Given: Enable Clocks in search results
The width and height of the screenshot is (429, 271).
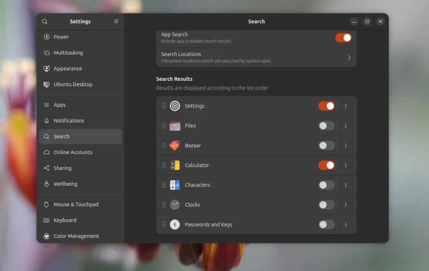Looking at the screenshot, I should pos(326,205).
